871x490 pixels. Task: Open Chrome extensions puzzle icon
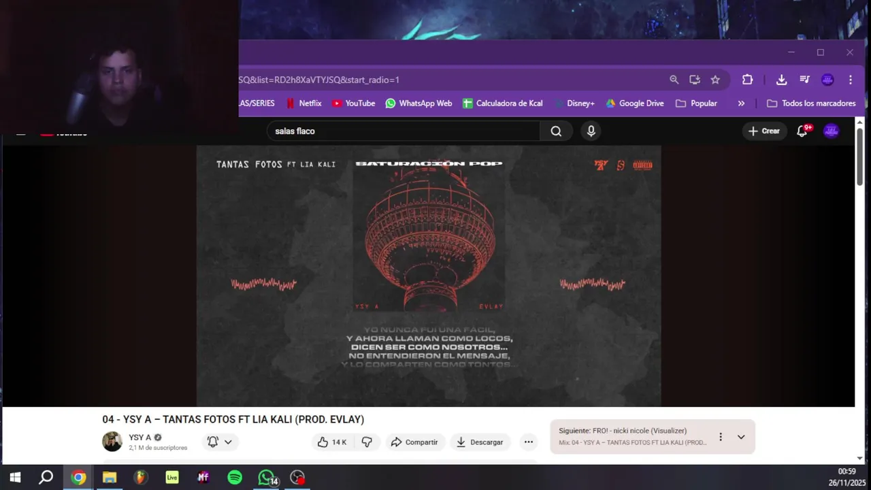pyautogui.click(x=747, y=80)
